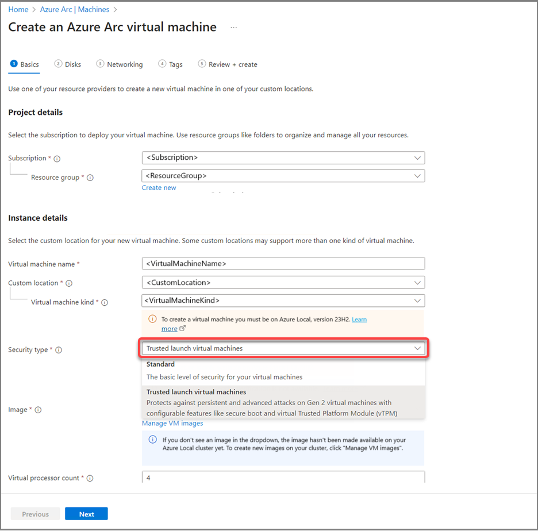
Task: Click the 'Create an Azure Arc virtual machine' title
Action: click(x=112, y=27)
